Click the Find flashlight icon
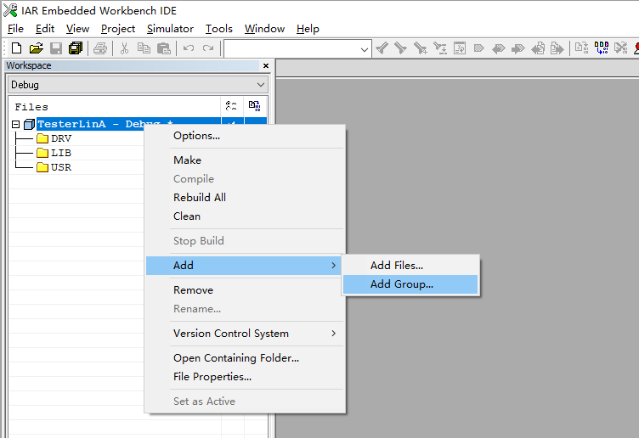This screenshot has width=639, height=438. coord(382,48)
